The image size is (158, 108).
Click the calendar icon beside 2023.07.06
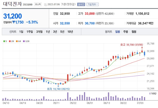pyautogui.click(x=46, y=4)
